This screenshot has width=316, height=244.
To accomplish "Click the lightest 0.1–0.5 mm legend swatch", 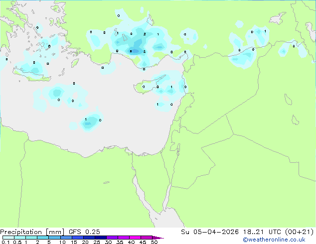I will [8, 238].
